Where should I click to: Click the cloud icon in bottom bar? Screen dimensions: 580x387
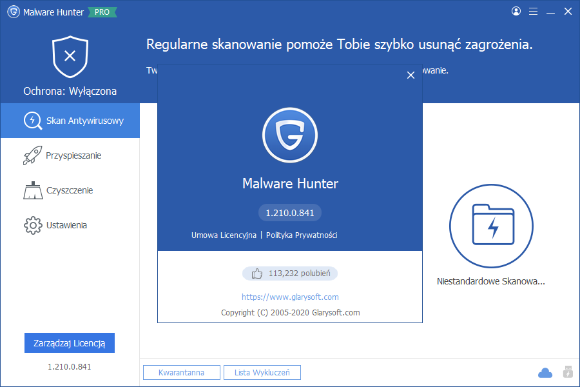point(545,373)
